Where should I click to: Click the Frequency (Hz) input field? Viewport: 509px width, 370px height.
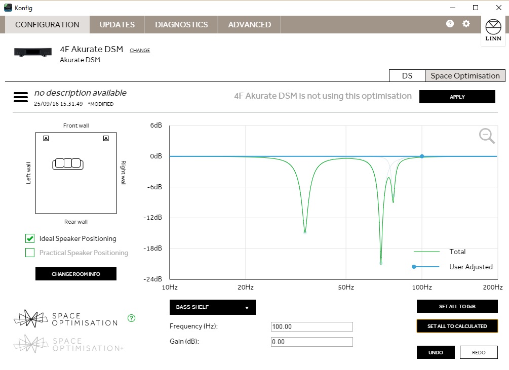pos(311,326)
